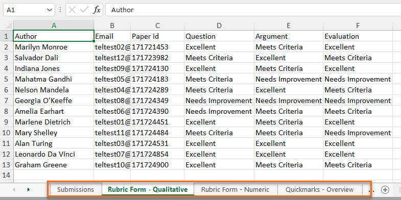Image resolution: width=401 pixels, height=200 pixels.
Task: Select row 7 header
Action: click(7, 101)
